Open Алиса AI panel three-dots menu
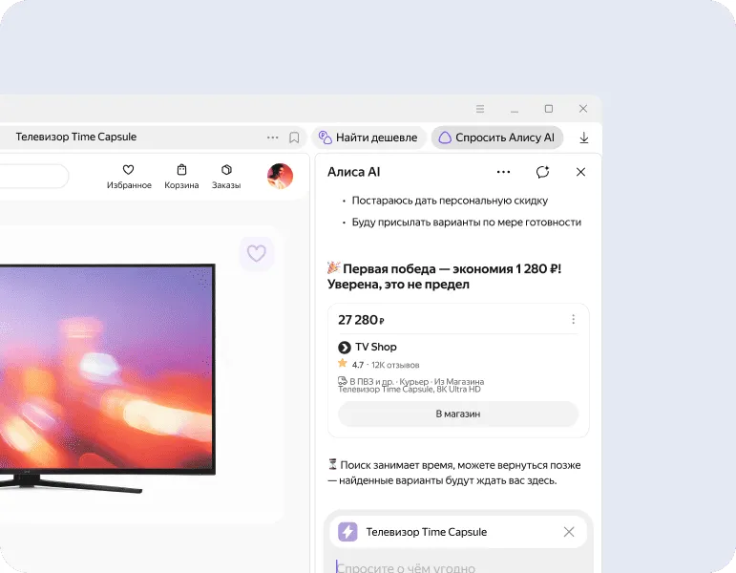 pos(503,172)
